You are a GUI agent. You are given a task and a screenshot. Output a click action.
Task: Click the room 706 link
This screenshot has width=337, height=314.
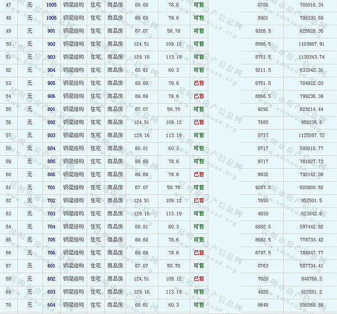pyautogui.click(x=51, y=253)
